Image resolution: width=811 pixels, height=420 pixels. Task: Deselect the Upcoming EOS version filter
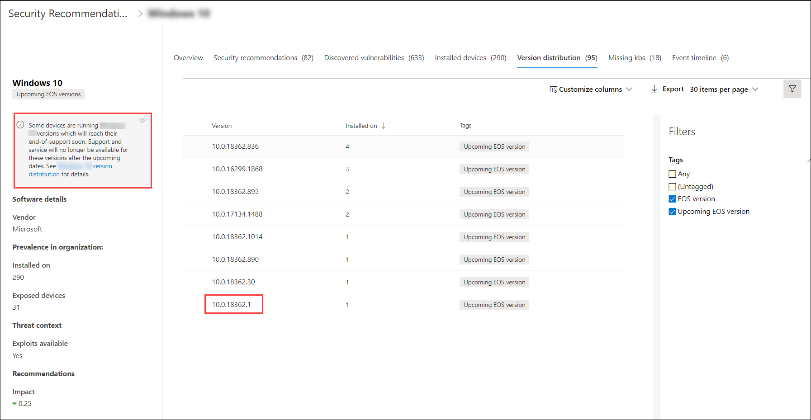[672, 212]
